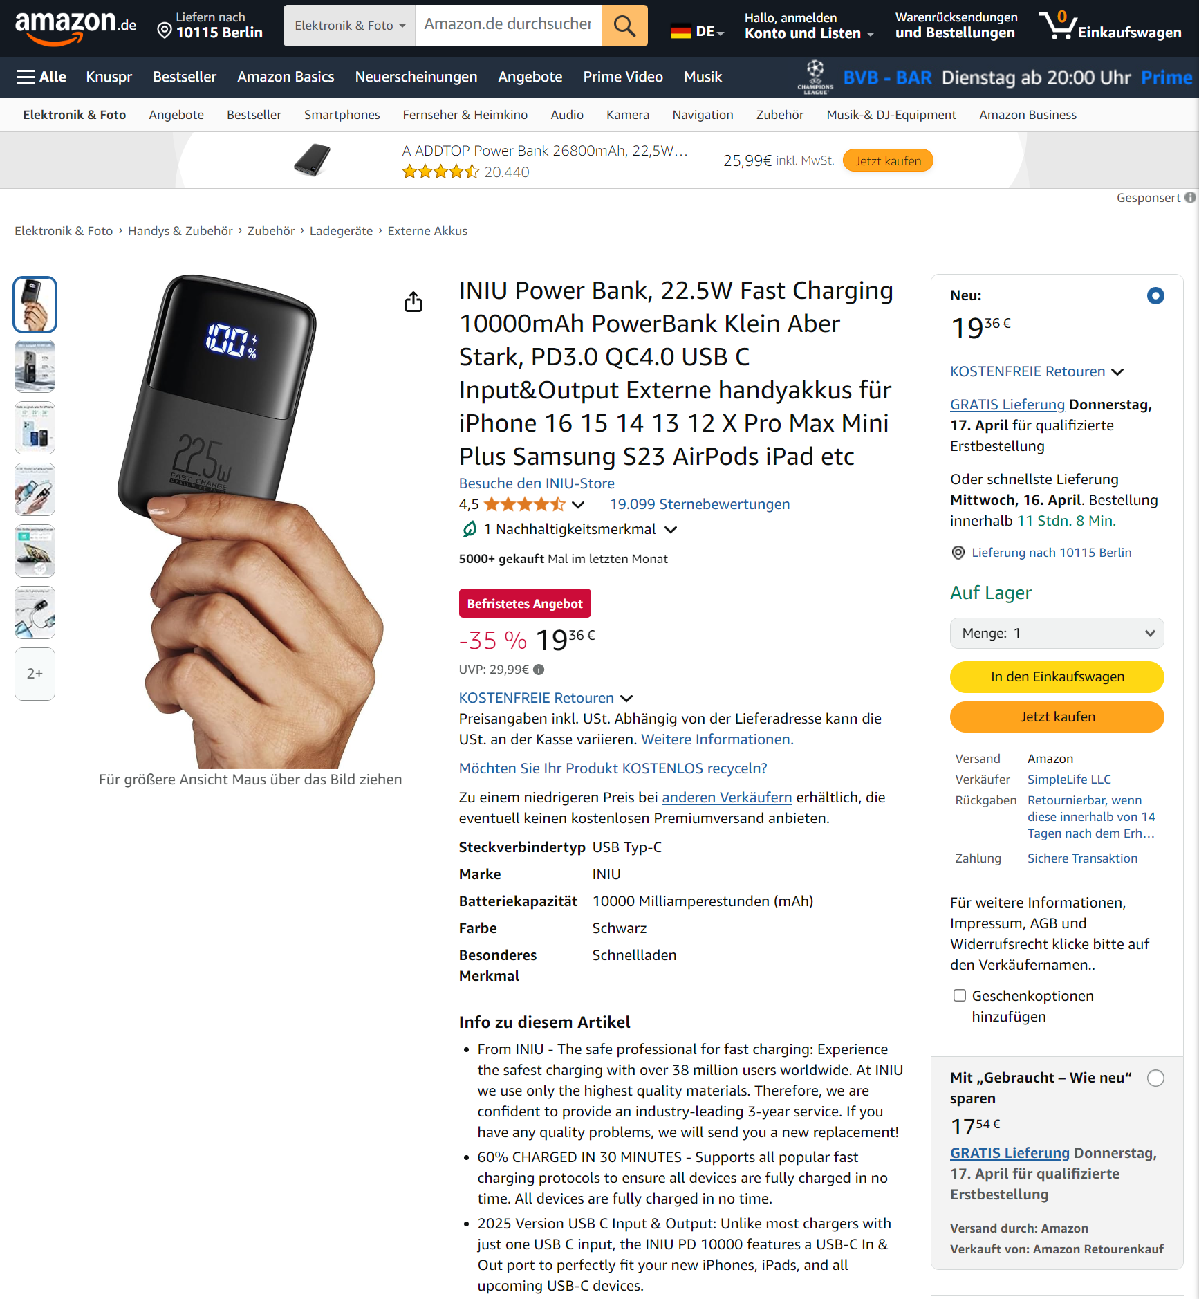Click the share icon beside product image
The height and width of the screenshot is (1299, 1199).
pyautogui.click(x=413, y=302)
